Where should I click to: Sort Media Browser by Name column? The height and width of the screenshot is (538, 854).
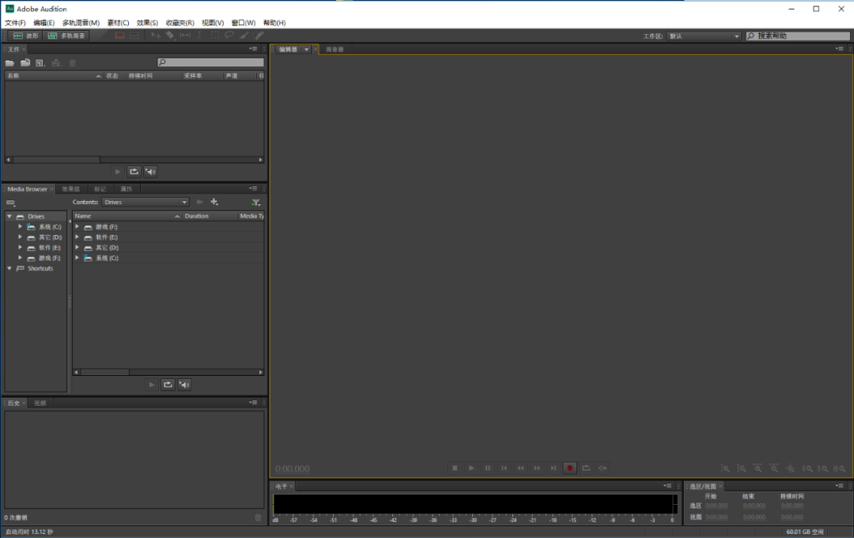click(127, 217)
